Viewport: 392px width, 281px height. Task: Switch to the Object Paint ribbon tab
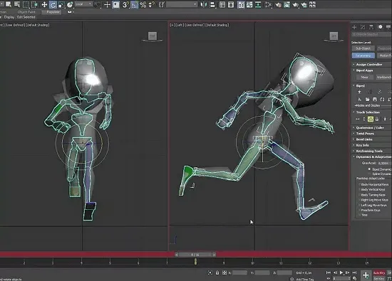tap(26, 12)
